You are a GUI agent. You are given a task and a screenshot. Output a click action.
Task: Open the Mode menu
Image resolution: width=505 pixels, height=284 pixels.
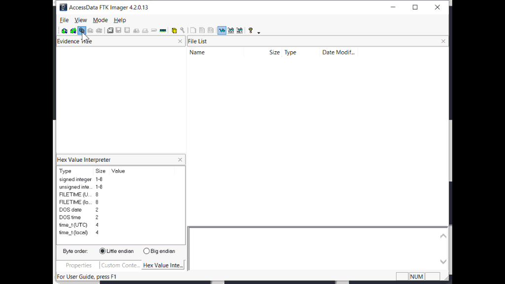[100, 20]
